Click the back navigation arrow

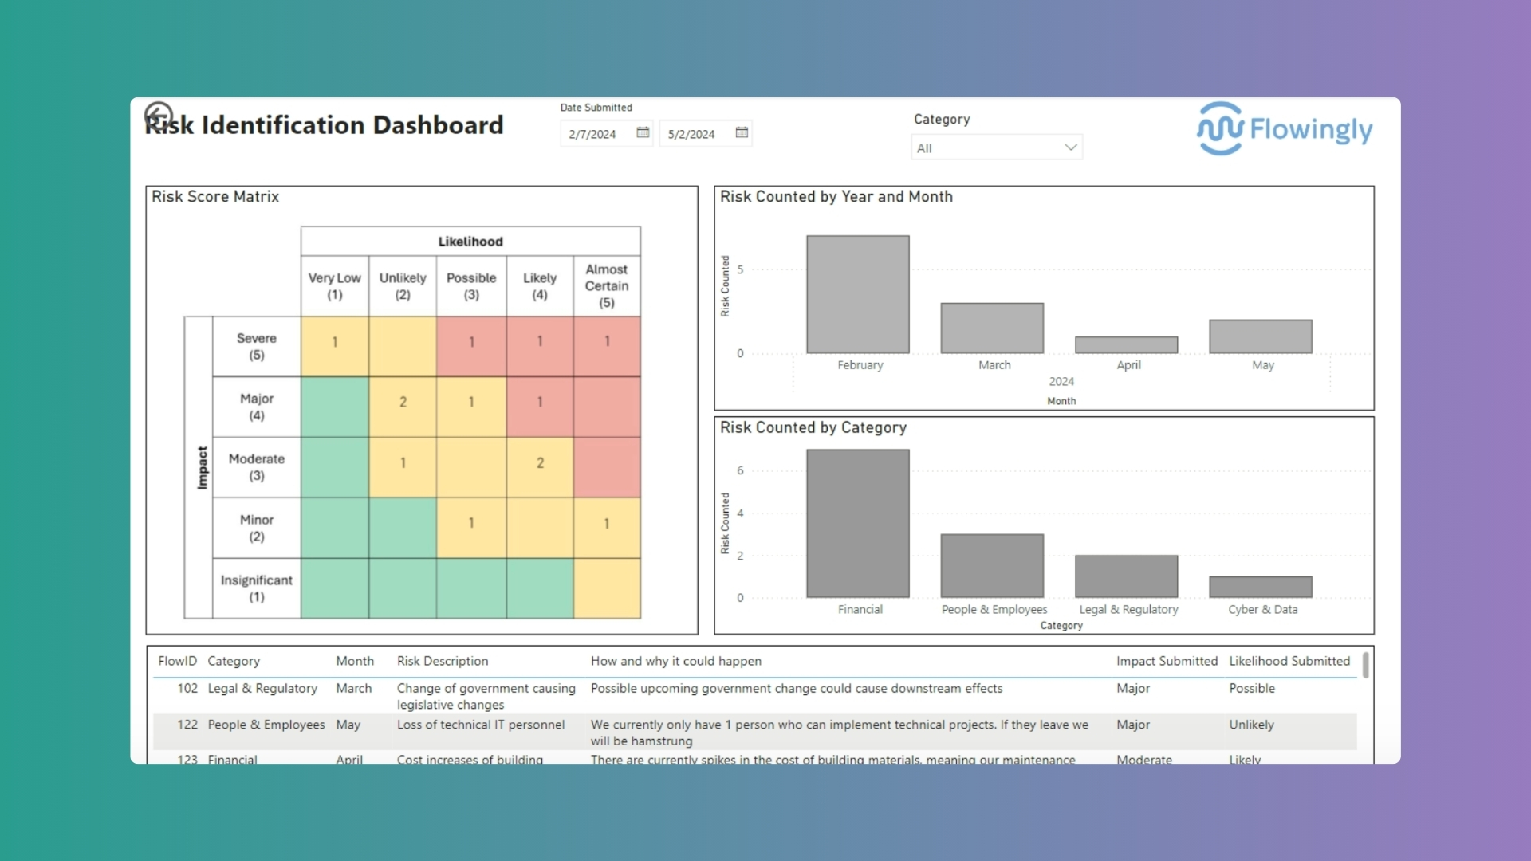(158, 115)
